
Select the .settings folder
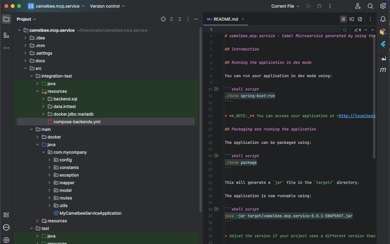43,53
